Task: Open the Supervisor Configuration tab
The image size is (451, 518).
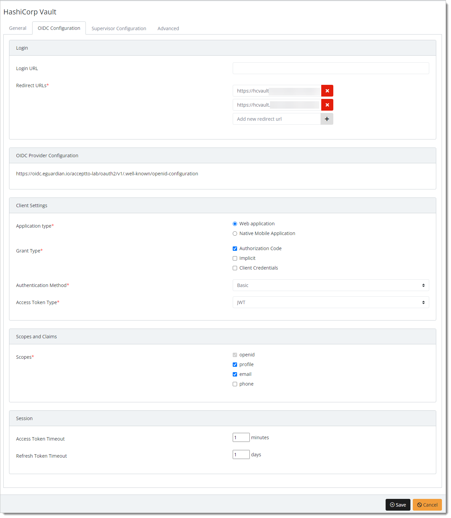Action: [119, 28]
